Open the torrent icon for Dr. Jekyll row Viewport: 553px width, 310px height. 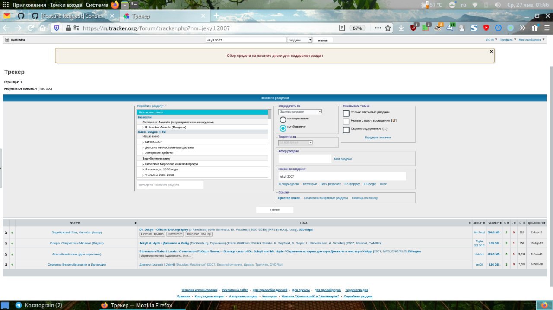(x=6, y=232)
